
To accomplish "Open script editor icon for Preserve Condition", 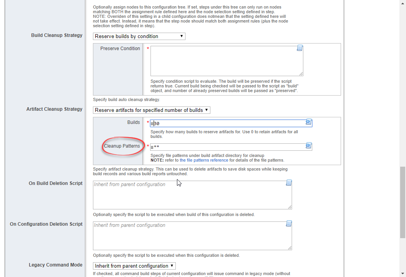I will click(300, 48).
